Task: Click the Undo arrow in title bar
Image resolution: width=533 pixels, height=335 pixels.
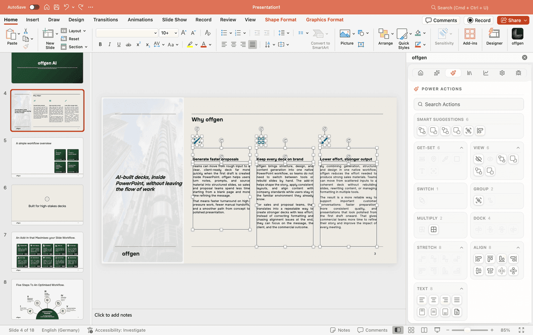Action: point(66,8)
